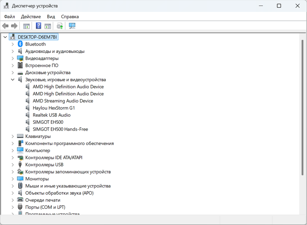The image size is (307, 225).
Task: Click the Bluetooth category icon
Action: coord(20,44)
